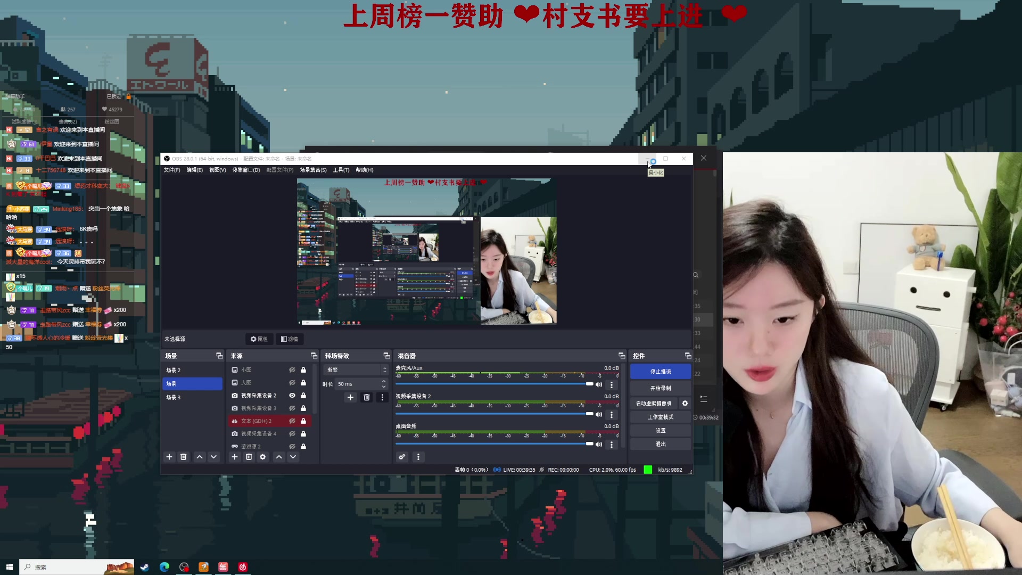The image size is (1022, 575).
Task: Drag the 桌面音频 volume slider
Action: click(x=586, y=445)
